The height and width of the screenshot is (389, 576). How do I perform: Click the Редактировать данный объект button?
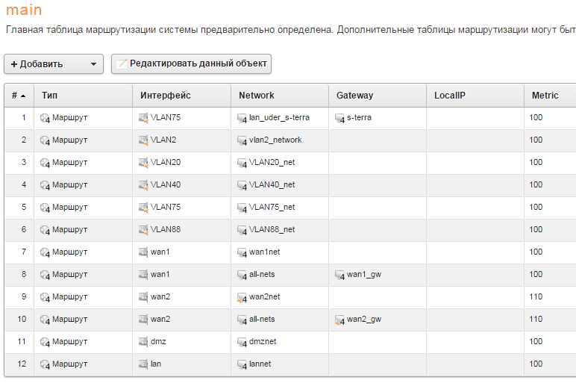click(191, 64)
